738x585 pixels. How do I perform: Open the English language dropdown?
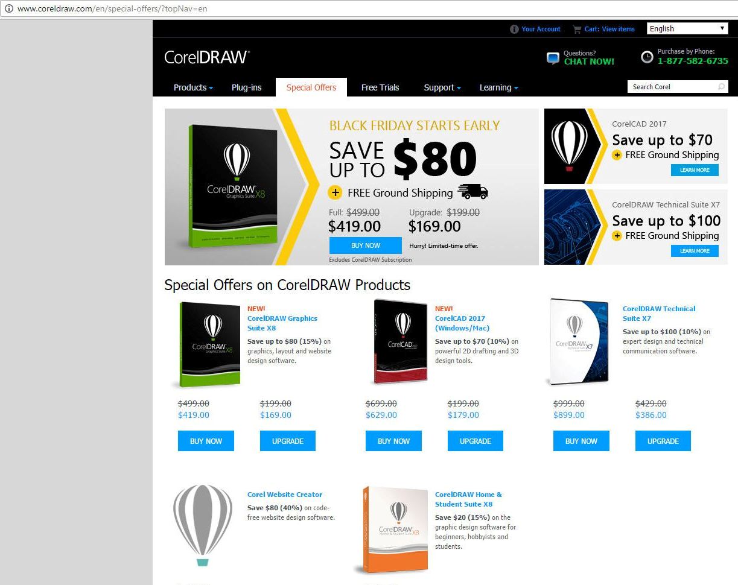coord(687,28)
